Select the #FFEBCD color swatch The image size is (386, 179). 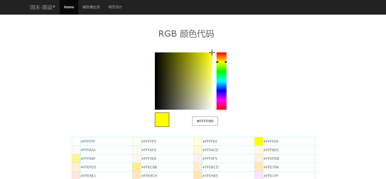tap(198, 167)
